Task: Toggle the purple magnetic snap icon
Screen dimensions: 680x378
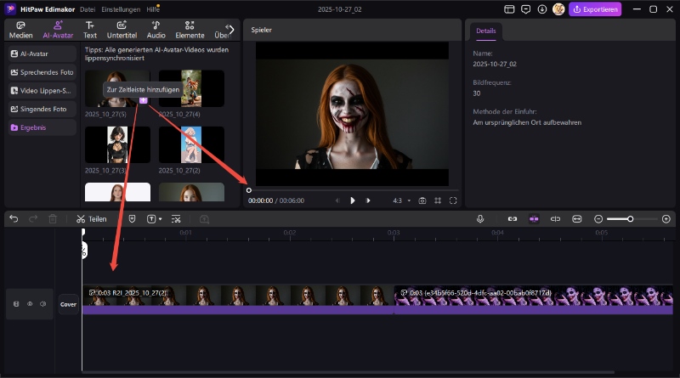Action: click(x=534, y=219)
